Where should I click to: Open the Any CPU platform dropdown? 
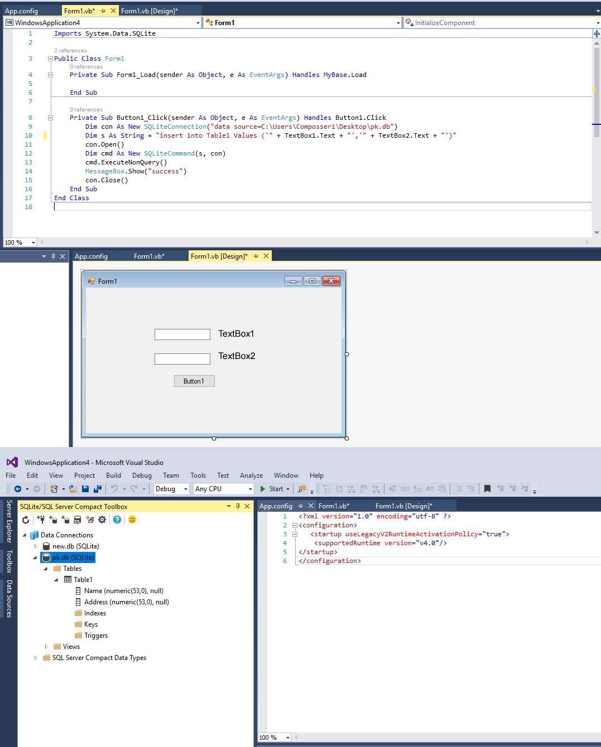click(250, 489)
